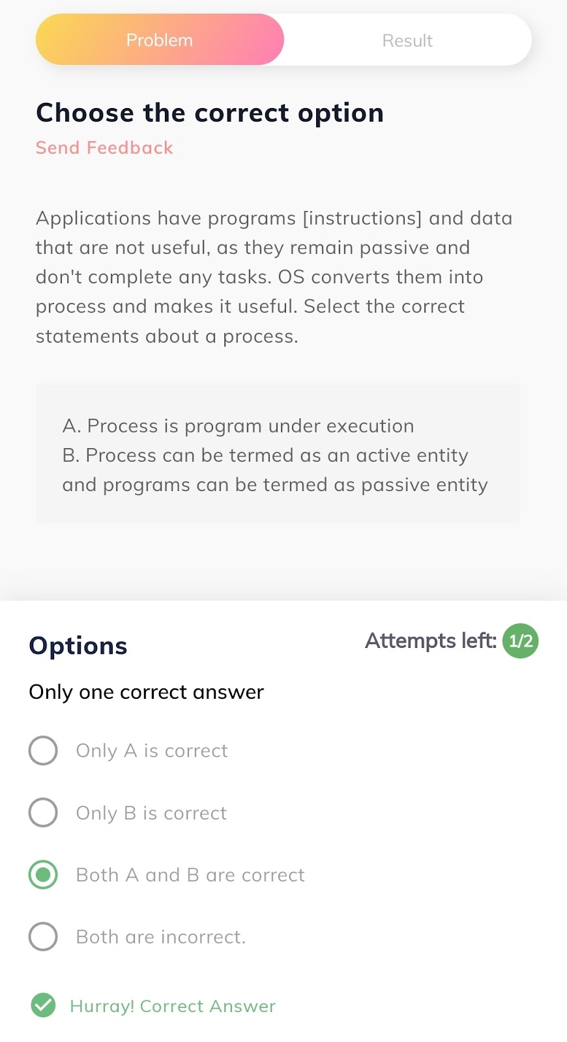Click the 'Only B is correct' option text
This screenshot has height=1042, width=567.
[151, 813]
